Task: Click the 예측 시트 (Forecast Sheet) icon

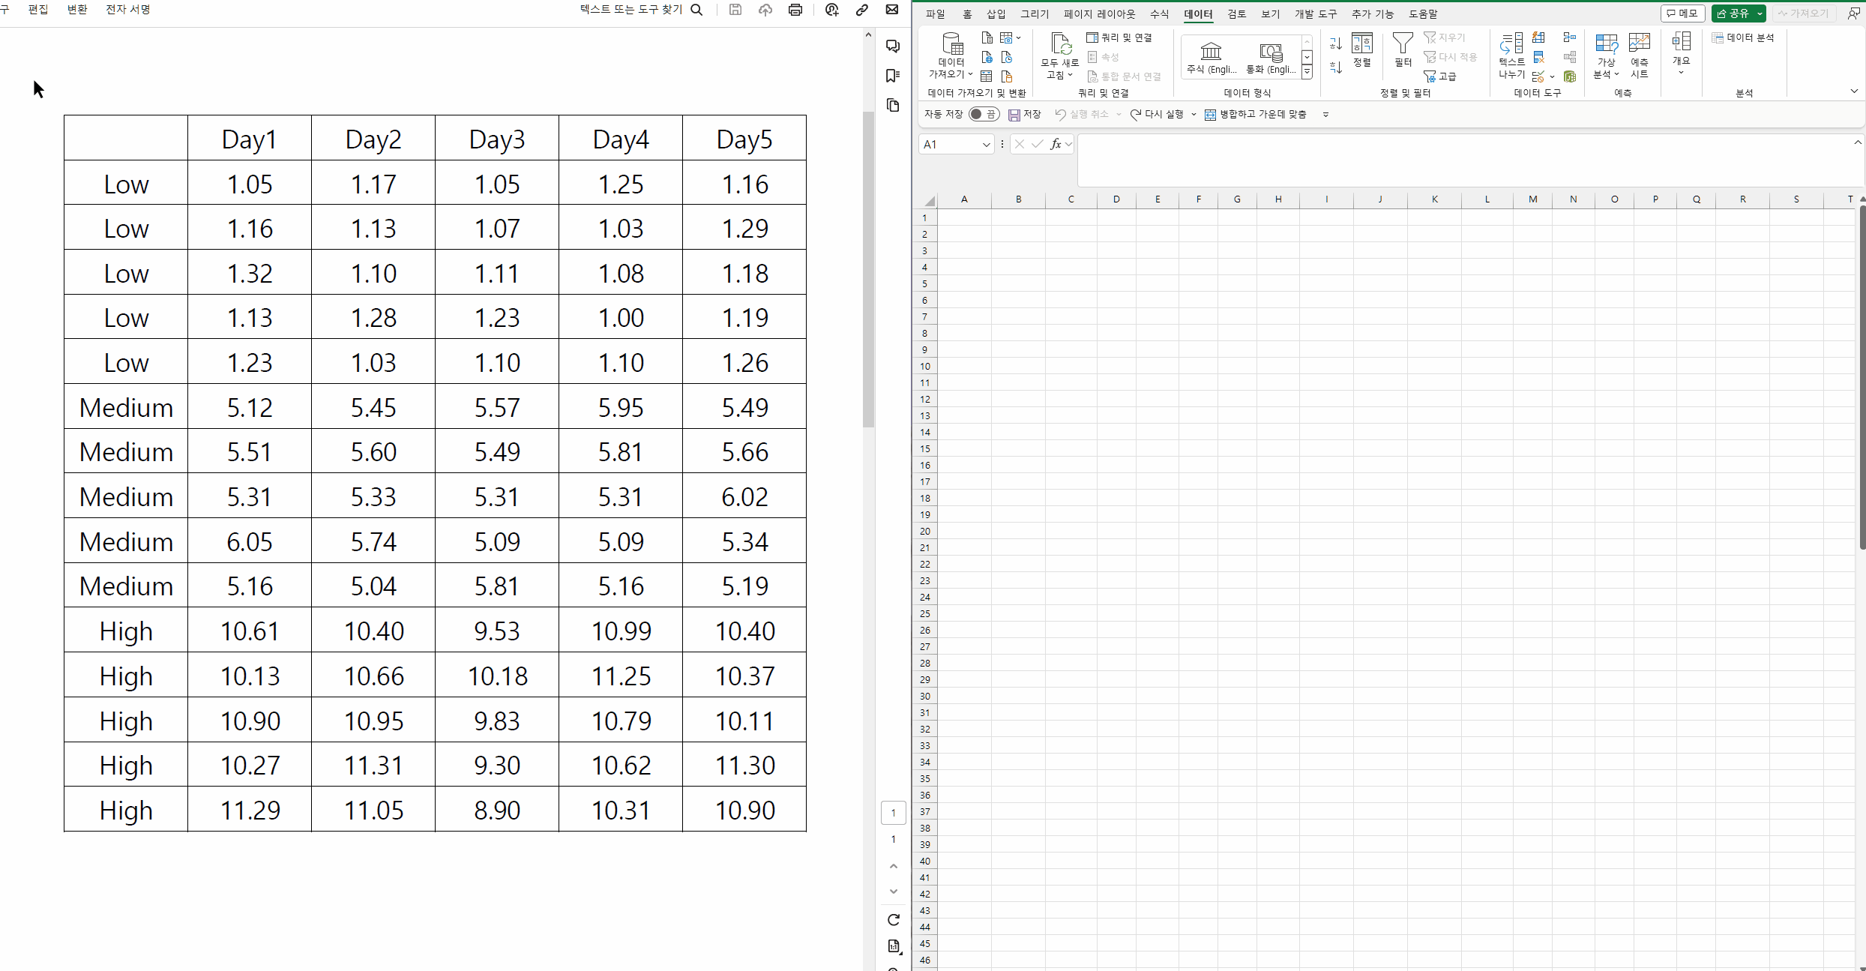Action: click(x=1639, y=45)
